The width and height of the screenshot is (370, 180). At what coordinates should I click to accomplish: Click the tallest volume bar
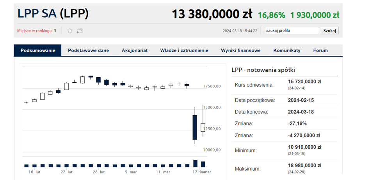coord(195,164)
